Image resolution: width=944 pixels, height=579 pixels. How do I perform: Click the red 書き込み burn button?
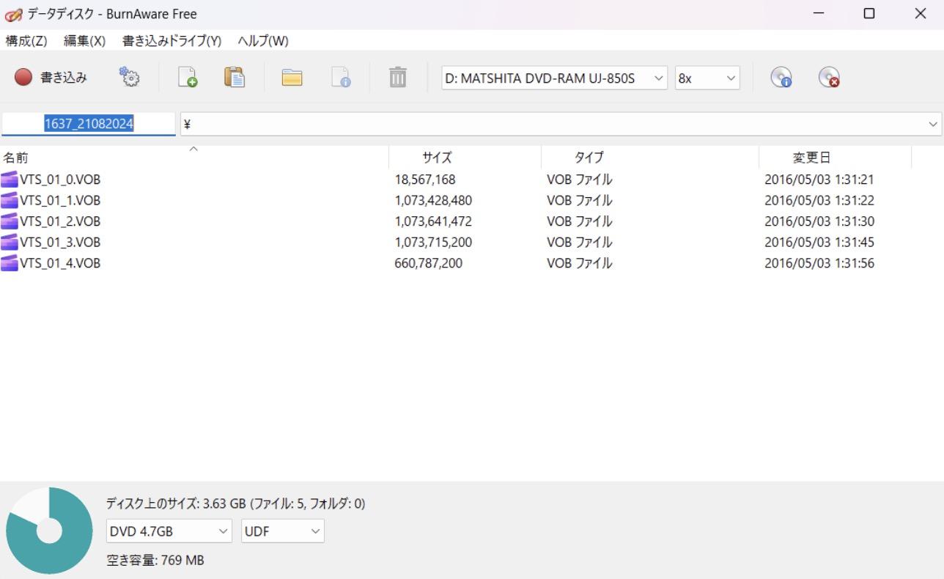[x=51, y=77]
